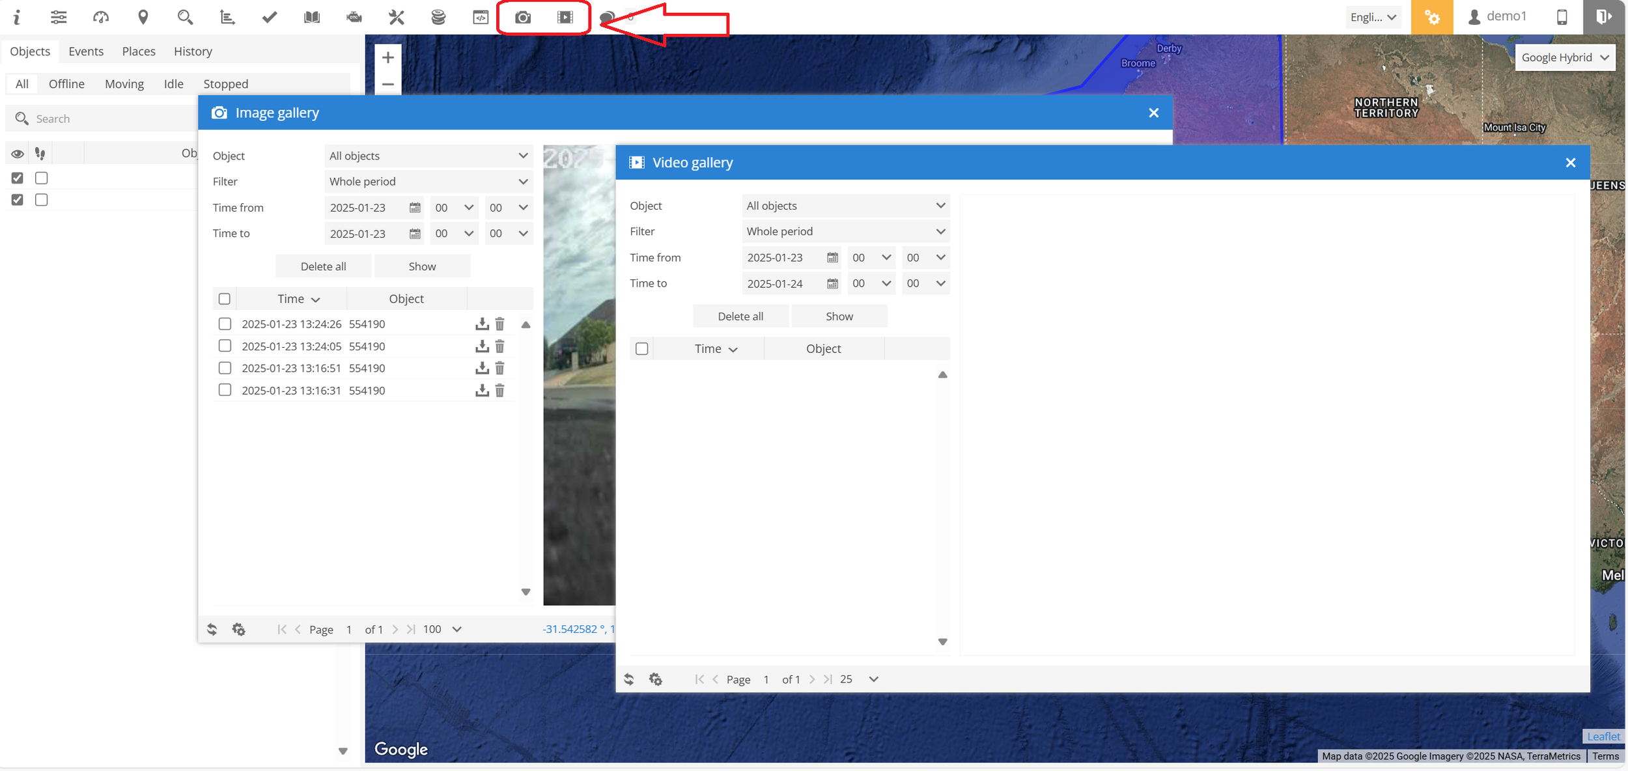The height and width of the screenshot is (771, 1628).
Task: Toggle select-all checkbox in Video gallery table
Action: coord(641,349)
